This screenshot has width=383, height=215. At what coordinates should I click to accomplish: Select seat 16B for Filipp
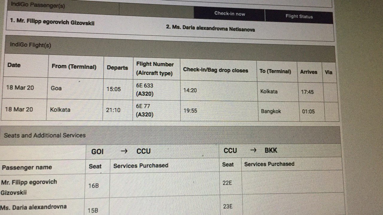pos(93,186)
